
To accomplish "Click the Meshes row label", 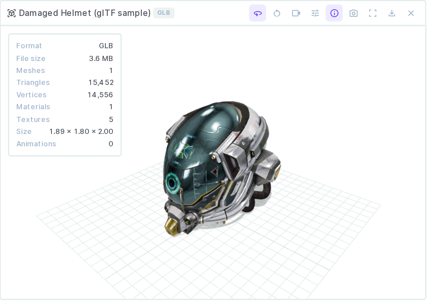I will [30, 71].
